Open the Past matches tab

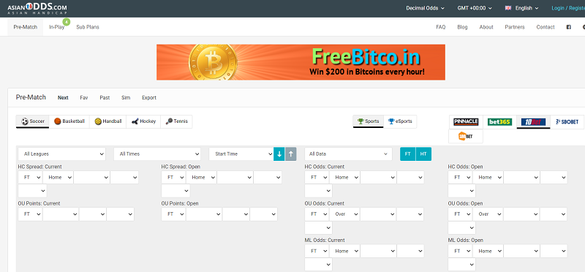pos(105,98)
